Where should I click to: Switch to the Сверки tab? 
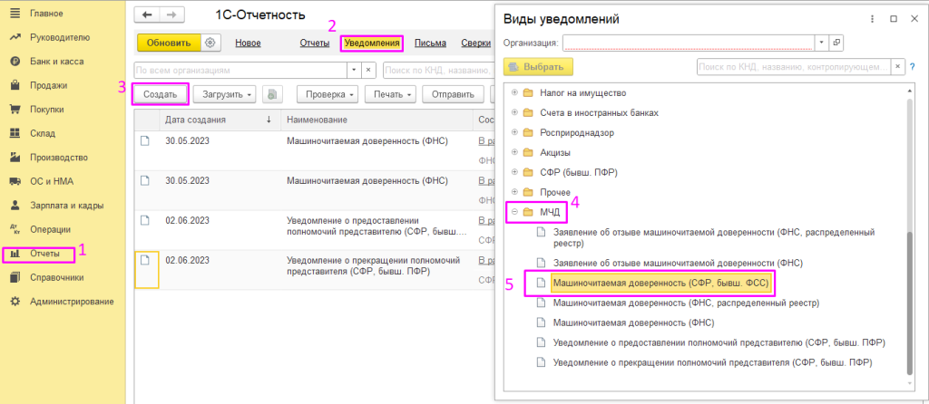tap(475, 43)
